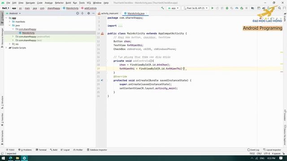
Task: Collapse the java folder node
Action: point(10,25)
